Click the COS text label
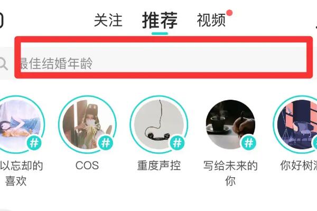 click(x=87, y=166)
